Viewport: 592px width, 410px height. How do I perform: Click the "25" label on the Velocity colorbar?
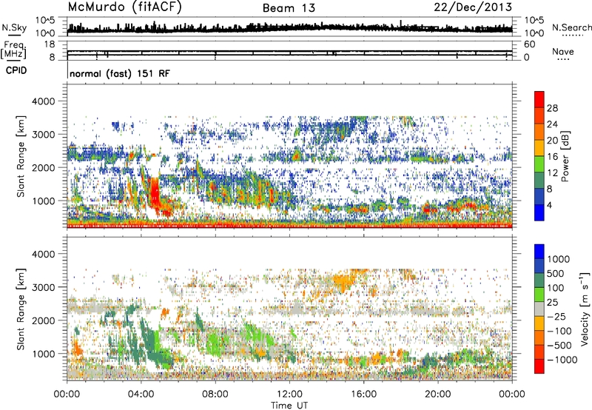(552, 302)
